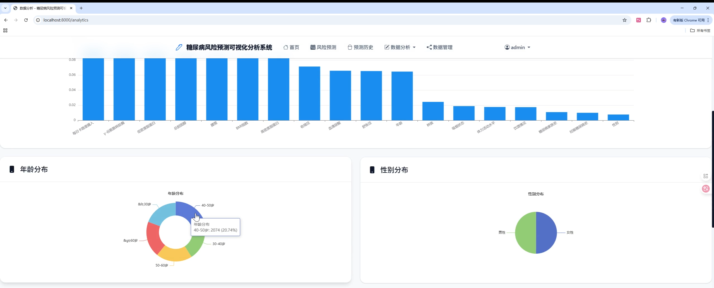Open a new browser tab
714x288 pixels.
point(81,8)
